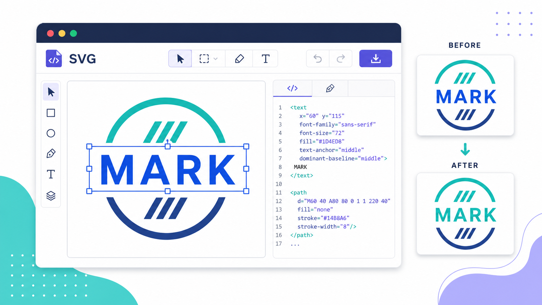
Task: Select the ellipse shape tool
Action: tap(51, 133)
